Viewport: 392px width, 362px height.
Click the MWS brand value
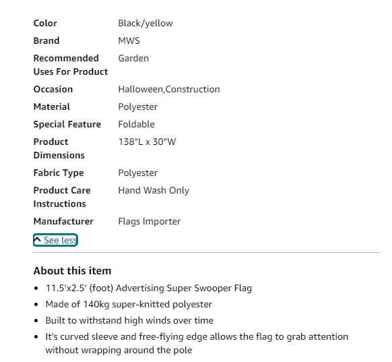pos(129,40)
